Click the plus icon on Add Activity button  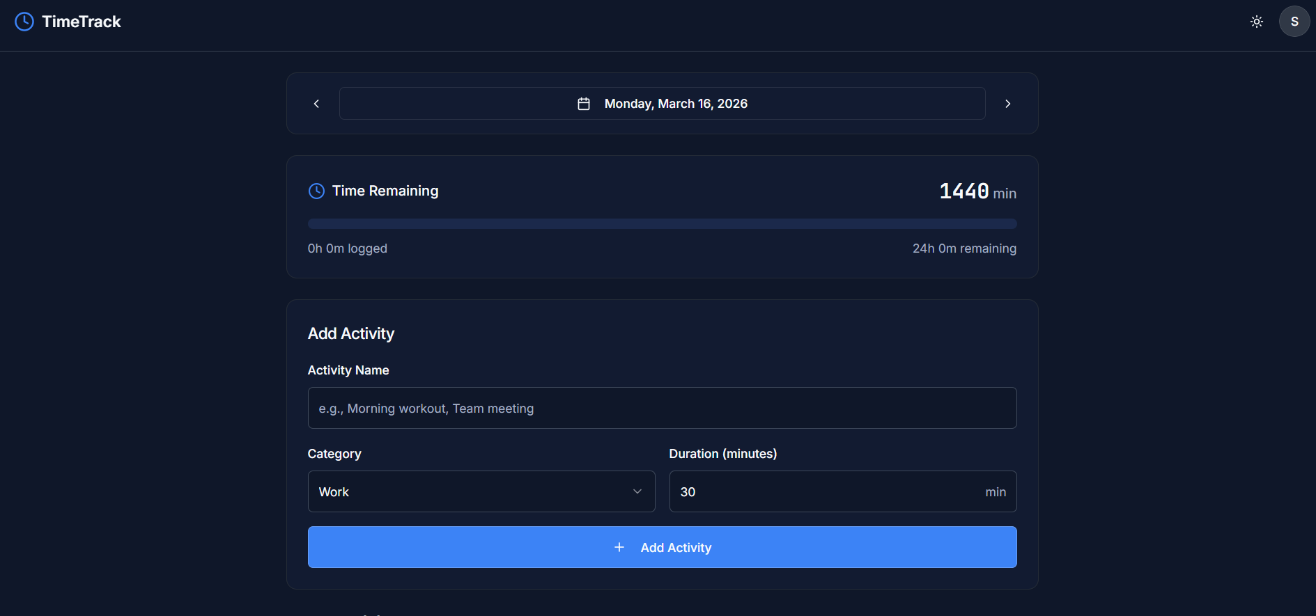619,548
